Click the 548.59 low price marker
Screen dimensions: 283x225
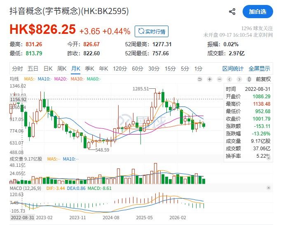point(102,150)
